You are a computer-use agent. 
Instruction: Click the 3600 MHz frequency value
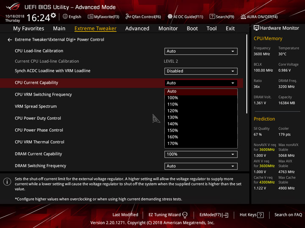coord(262,54)
